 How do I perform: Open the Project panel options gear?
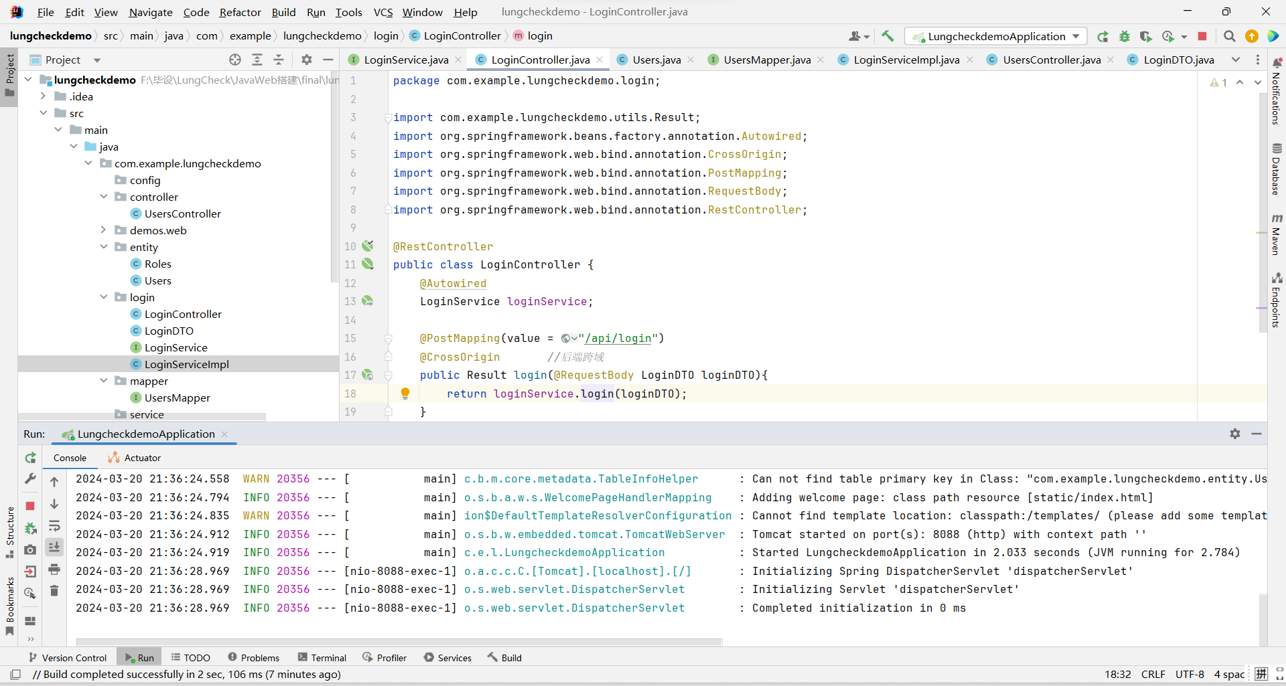point(307,60)
